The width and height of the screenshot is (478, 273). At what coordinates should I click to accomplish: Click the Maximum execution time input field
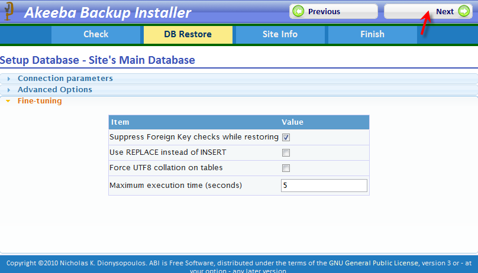click(324, 186)
